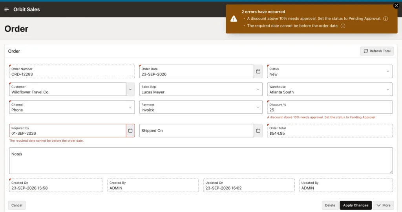Click the Updated On value 23-SEP-2026 16:02

[x=223, y=188]
